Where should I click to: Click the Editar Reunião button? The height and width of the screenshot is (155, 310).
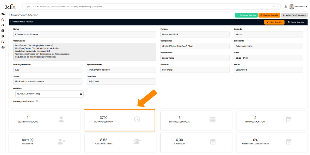(x=274, y=22)
